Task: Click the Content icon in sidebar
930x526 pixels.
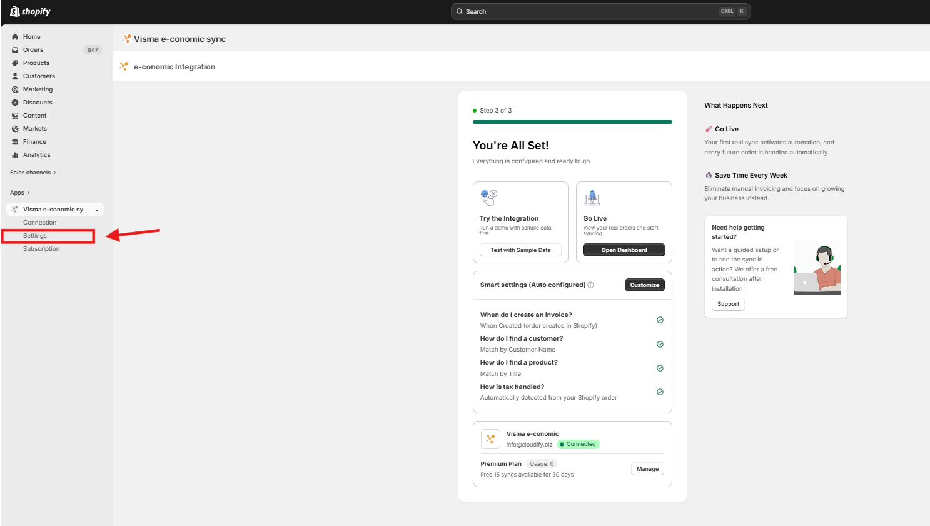Action: [15, 116]
